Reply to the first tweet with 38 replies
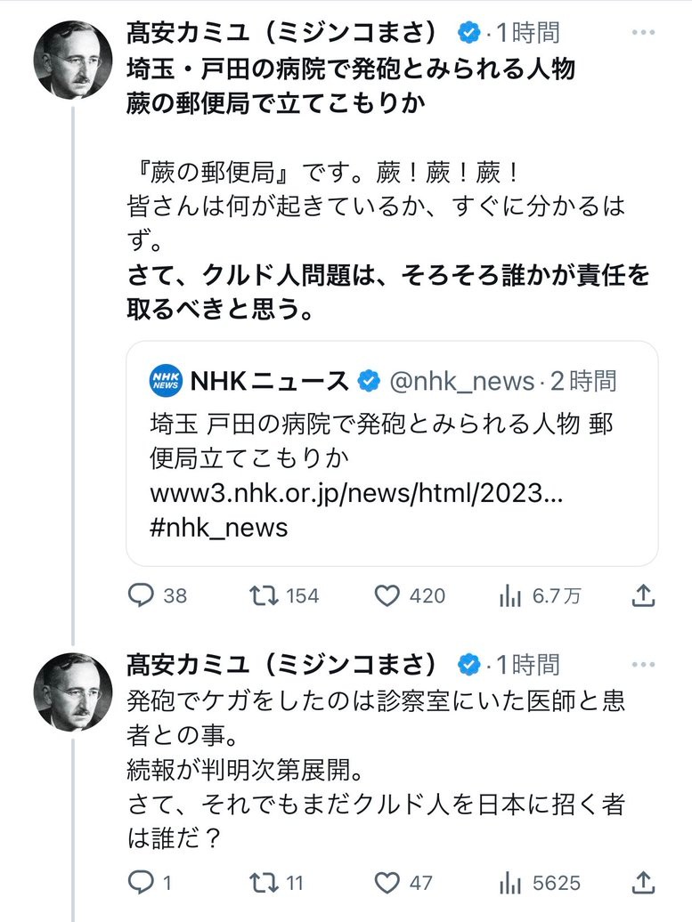The height and width of the screenshot is (922, 692). (x=142, y=595)
